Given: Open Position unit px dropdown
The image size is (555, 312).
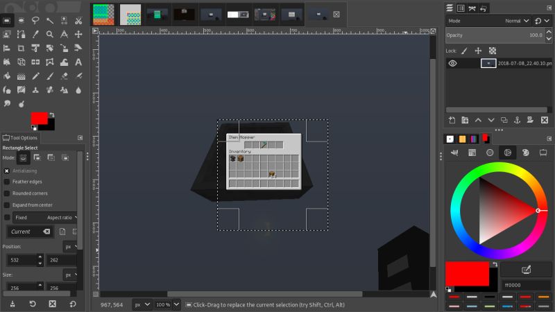Looking at the screenshot, I should (71, 247).
